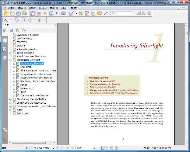190x152 pixels.
Task: Select the pencil markup tool
Action: click(x=72, y=13)
